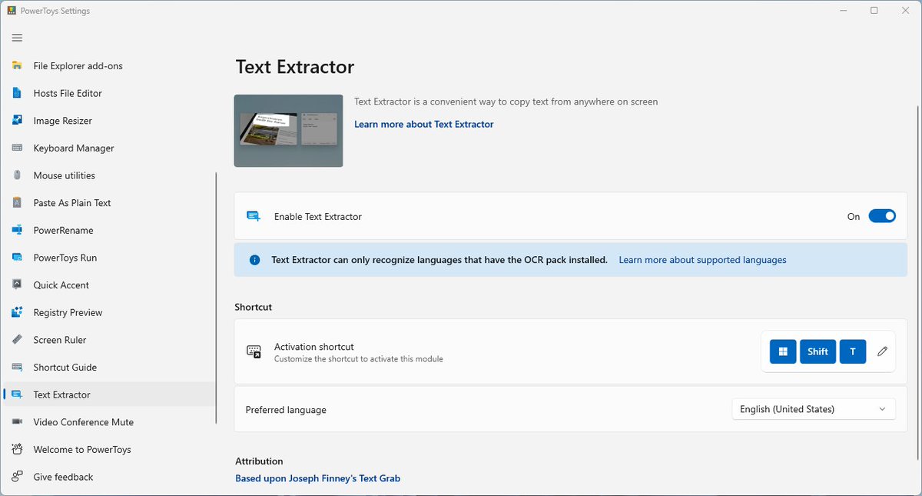
Task: Click the Registry Preview icon
Action: pos(17,313)
